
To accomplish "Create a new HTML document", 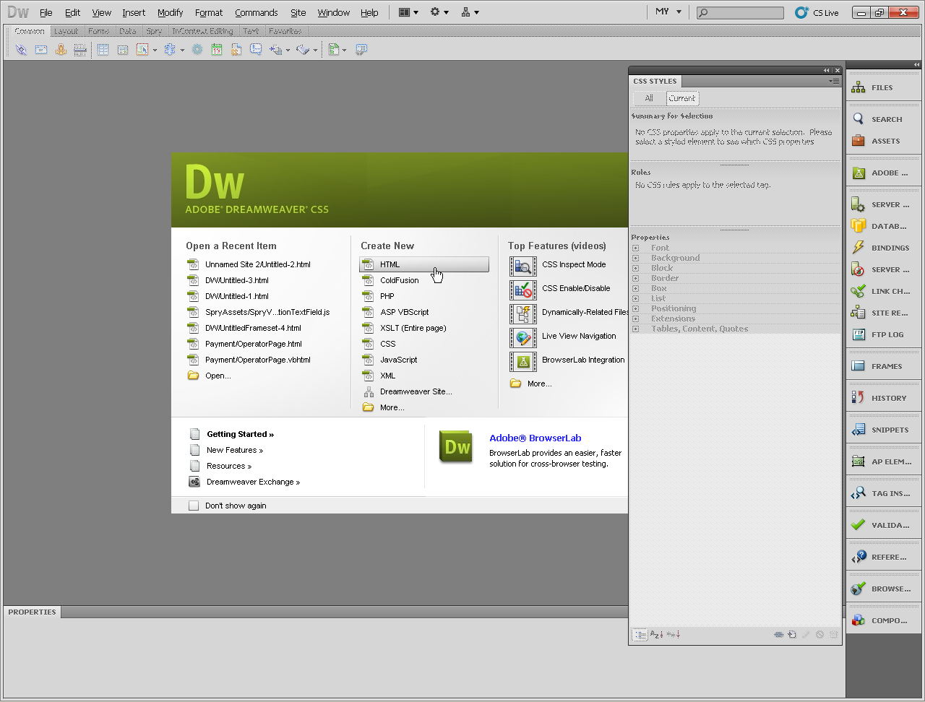I will tap(424, 264).
